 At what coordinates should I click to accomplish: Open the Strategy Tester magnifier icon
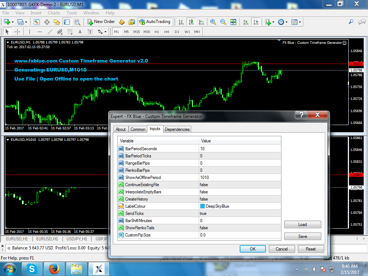pyautogui.click(x=77, y=22)
